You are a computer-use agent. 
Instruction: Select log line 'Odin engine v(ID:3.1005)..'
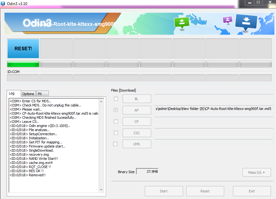40,126
